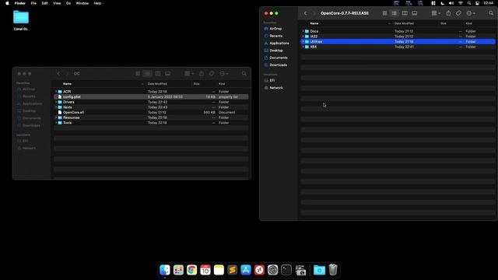Expand the Kexts folder in OC window
This screenshot has height=280, width=498.
pos(56,107)
